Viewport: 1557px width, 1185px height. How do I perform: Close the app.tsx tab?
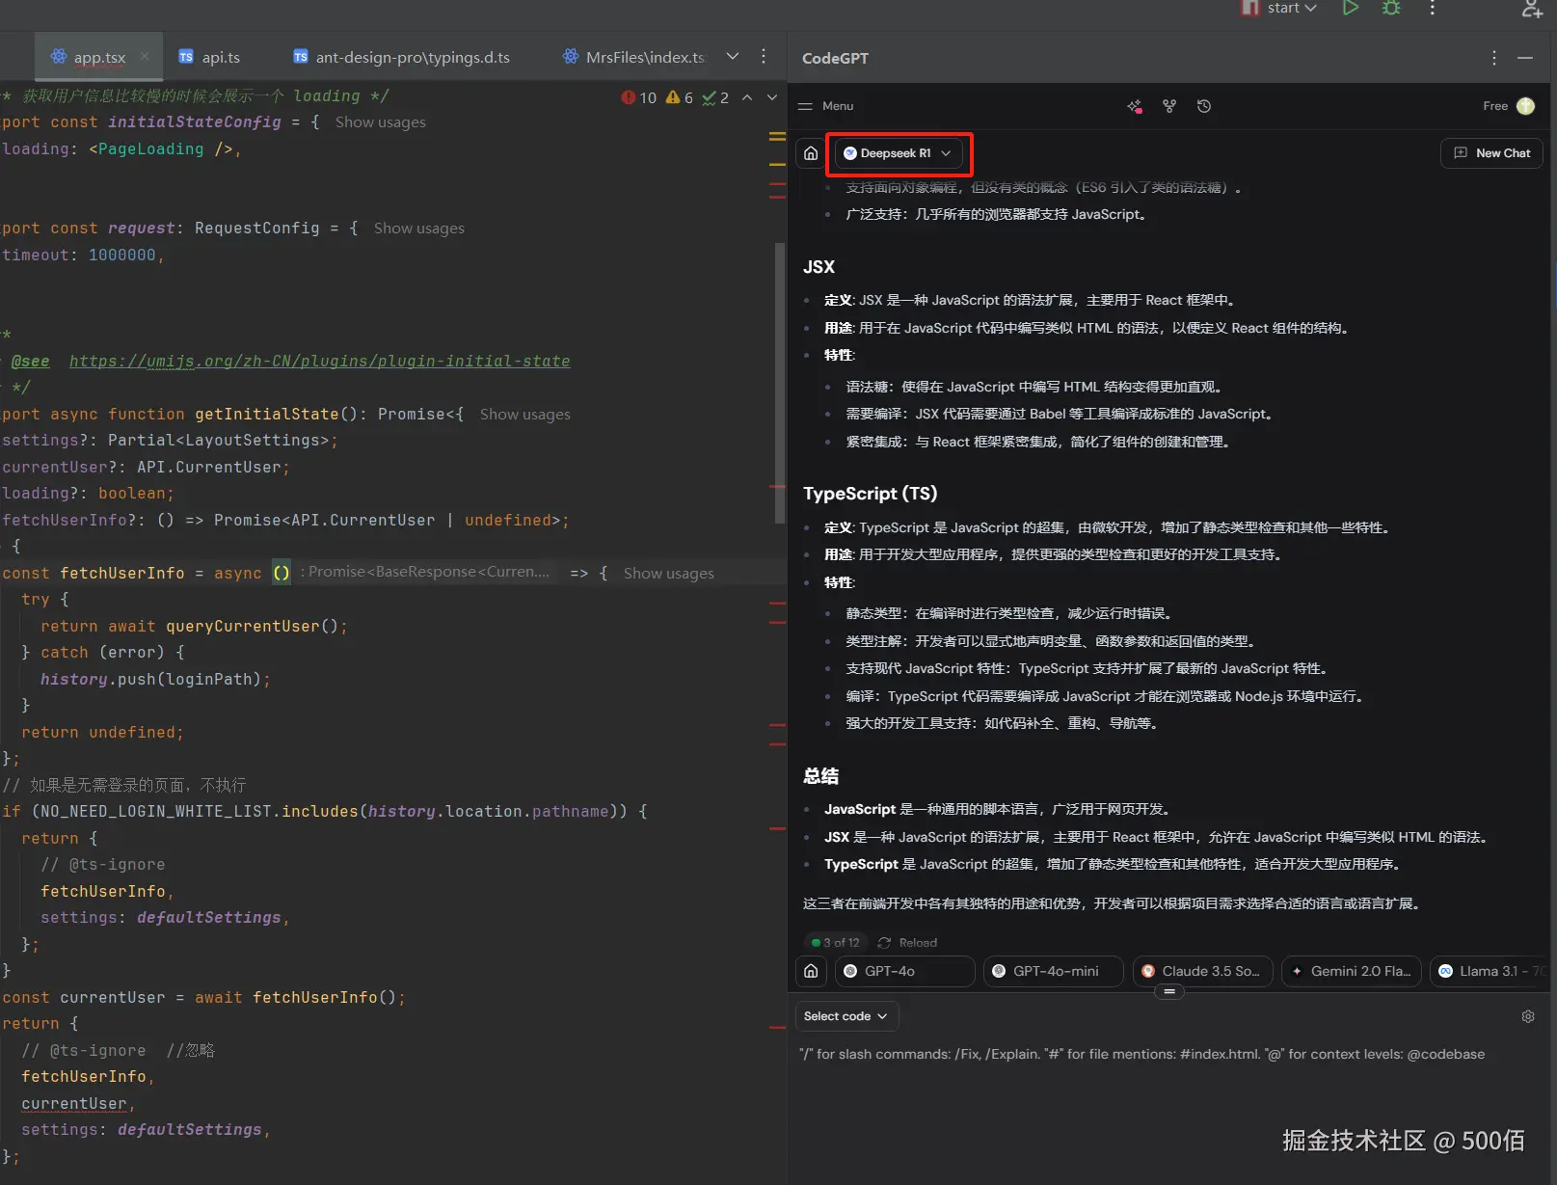(145, 56)
